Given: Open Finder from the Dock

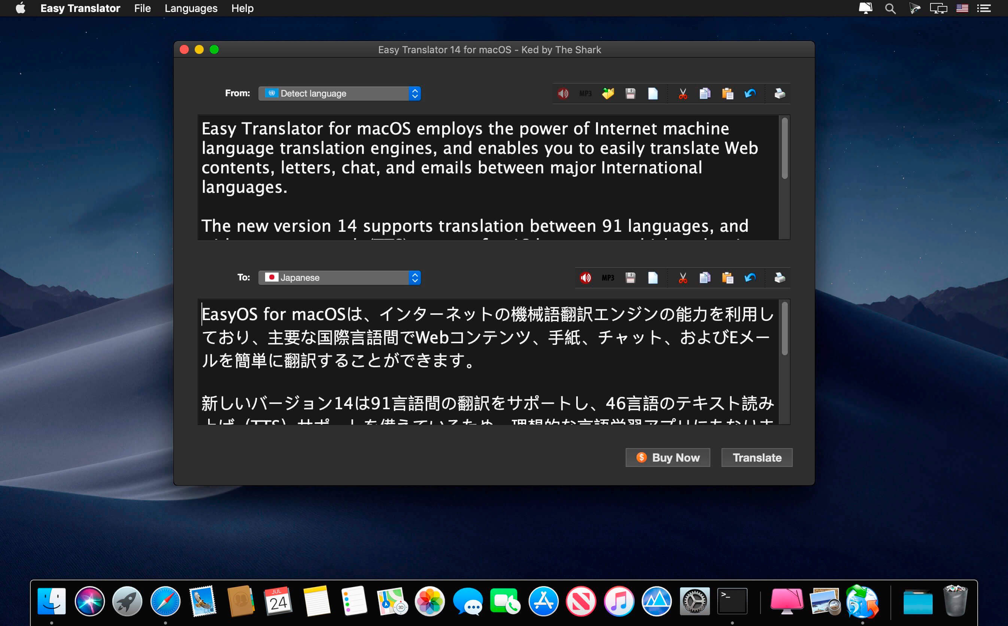Looking at the screenshot, I should 52,601.
